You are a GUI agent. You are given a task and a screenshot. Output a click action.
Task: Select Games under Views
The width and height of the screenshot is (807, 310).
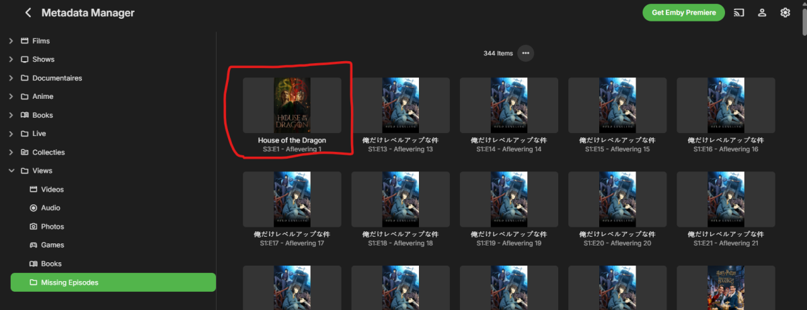tap(52, 245)
